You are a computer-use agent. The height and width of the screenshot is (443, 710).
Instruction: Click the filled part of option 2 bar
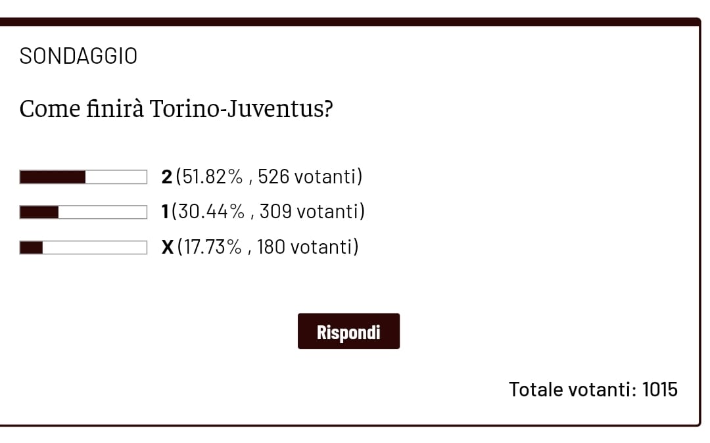pyautogui.click(x=53, y=177)
